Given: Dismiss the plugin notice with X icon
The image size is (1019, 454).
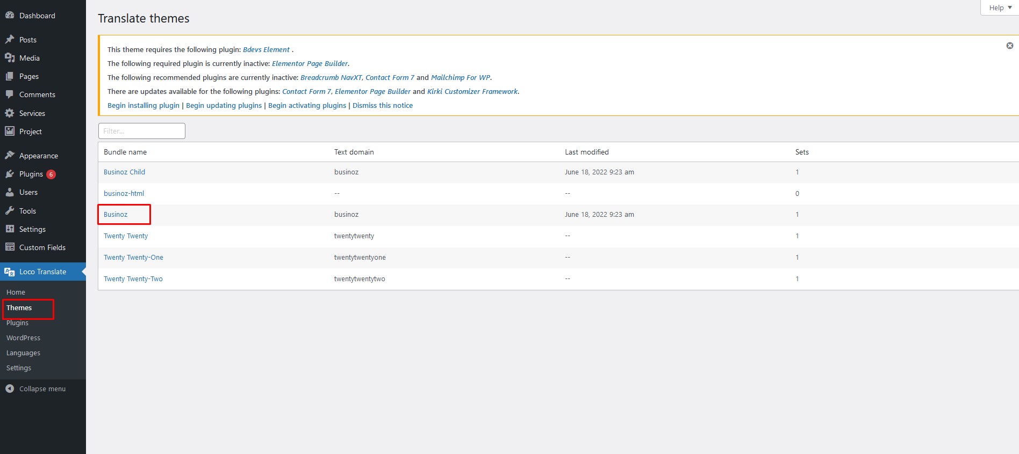Looking at the screenshot, I should click(1009, 46).
